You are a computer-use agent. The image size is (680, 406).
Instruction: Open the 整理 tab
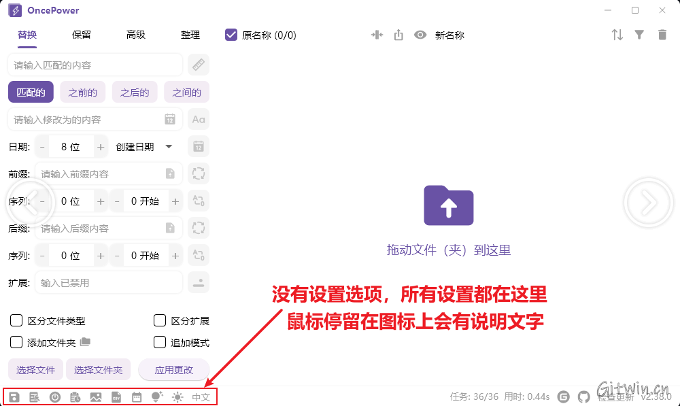(x=190, y=35)
